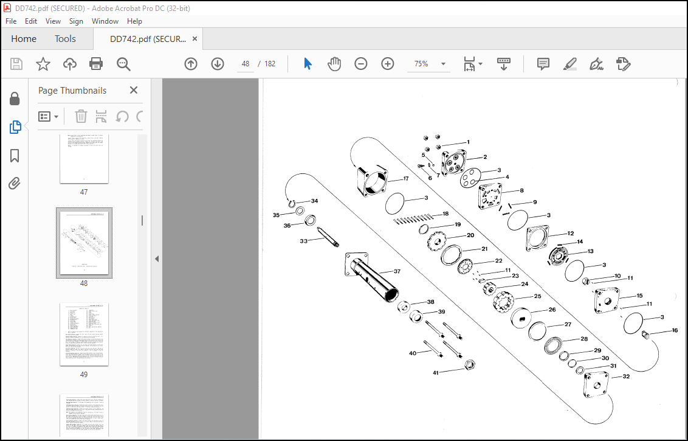688x441 pixels.
Task: Open the View menu
Action: [53, 21]
